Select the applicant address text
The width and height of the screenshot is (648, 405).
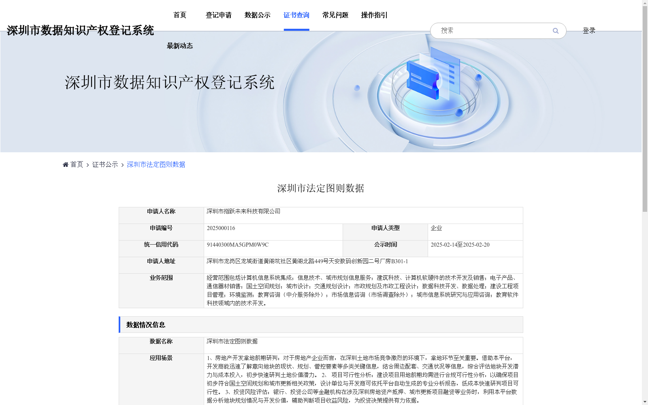307,261
